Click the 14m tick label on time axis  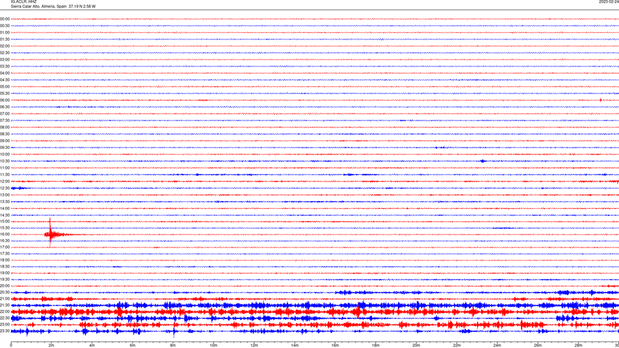point(295,345)
